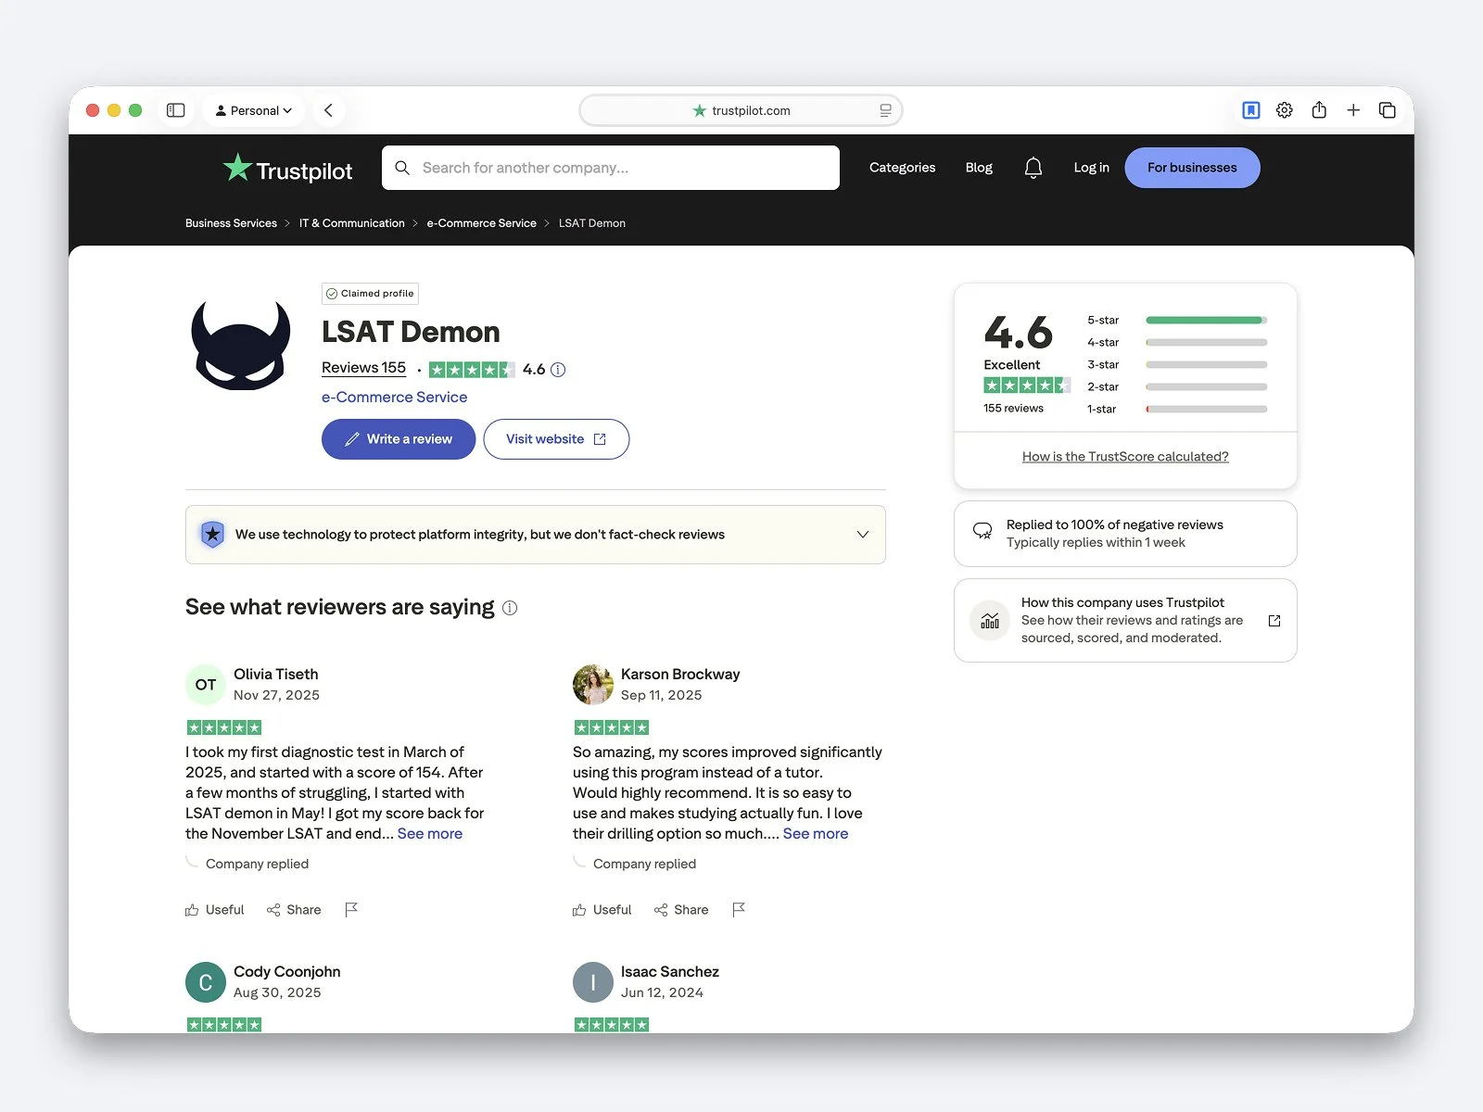Click the 'Replied to 100% of negative reviews' text

tap(1115, 524)
